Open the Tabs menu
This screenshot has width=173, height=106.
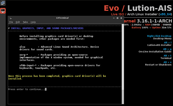[25, 22]
